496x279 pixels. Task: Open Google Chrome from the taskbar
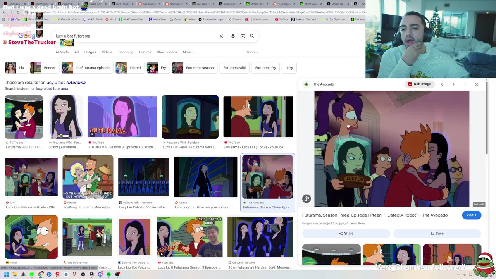(x=40, y=274)
